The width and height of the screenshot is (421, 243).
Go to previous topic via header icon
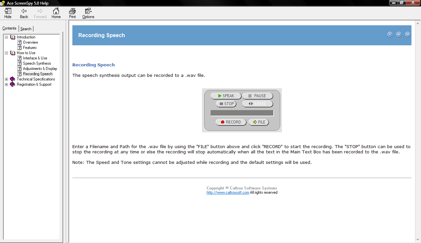point(399,34)
